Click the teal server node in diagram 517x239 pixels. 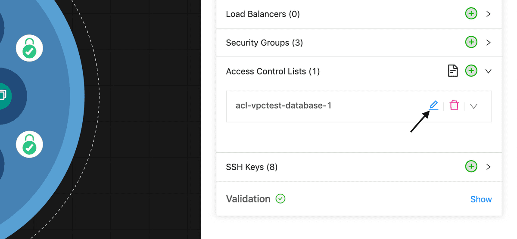[3, 95]
